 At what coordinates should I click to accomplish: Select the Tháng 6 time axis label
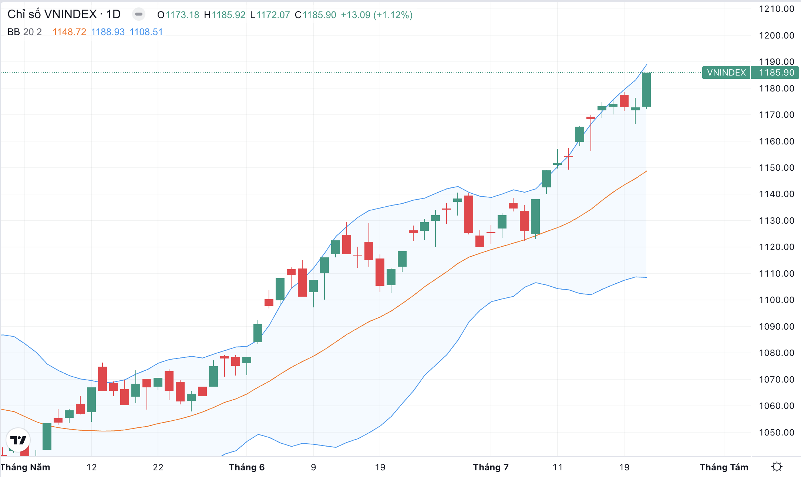click(247, 467)
